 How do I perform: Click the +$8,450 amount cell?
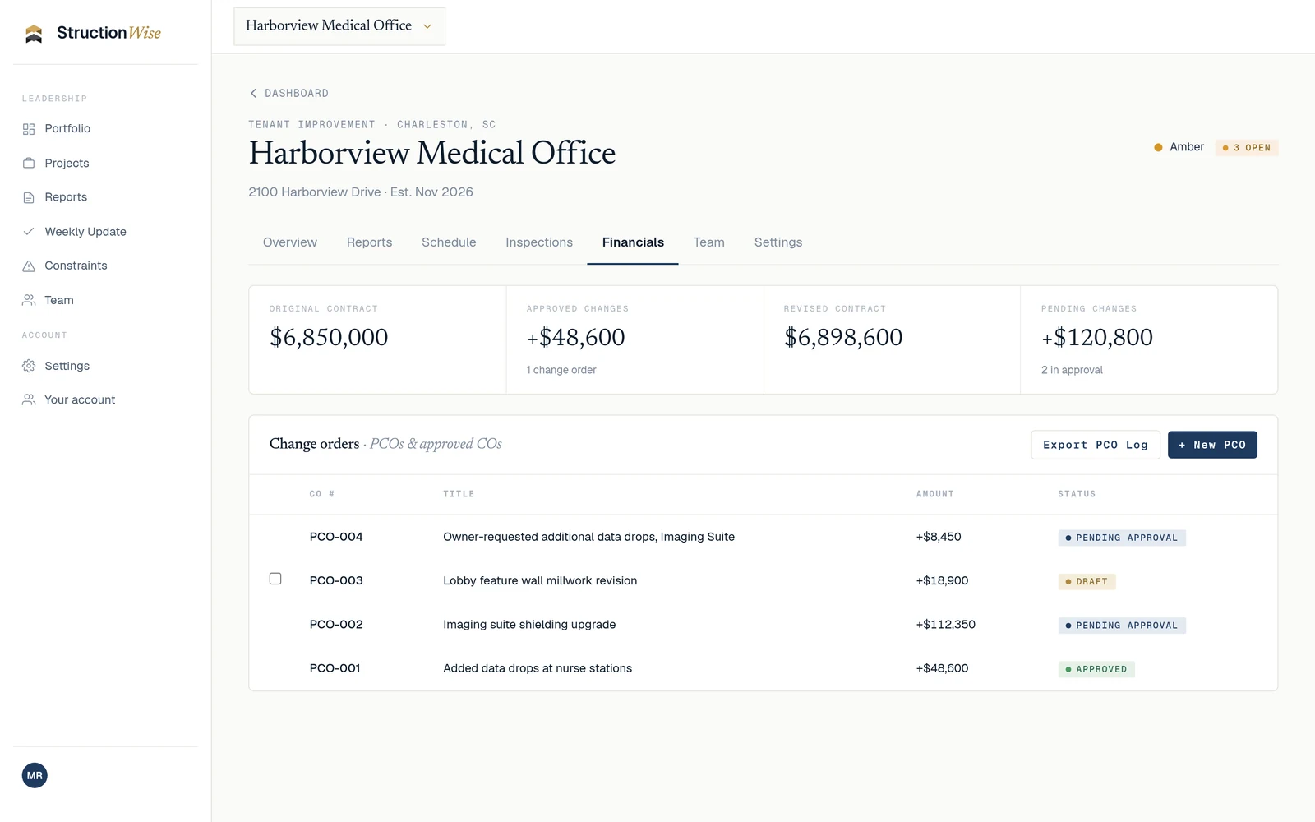(x=939, y=537)
